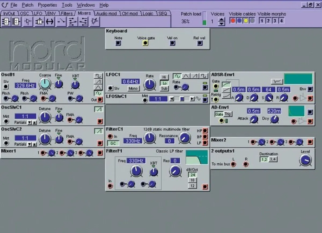Toggle visible morph group 4
Image resolution: width=322 pixels, height=233 pixels.
point(281,21)
